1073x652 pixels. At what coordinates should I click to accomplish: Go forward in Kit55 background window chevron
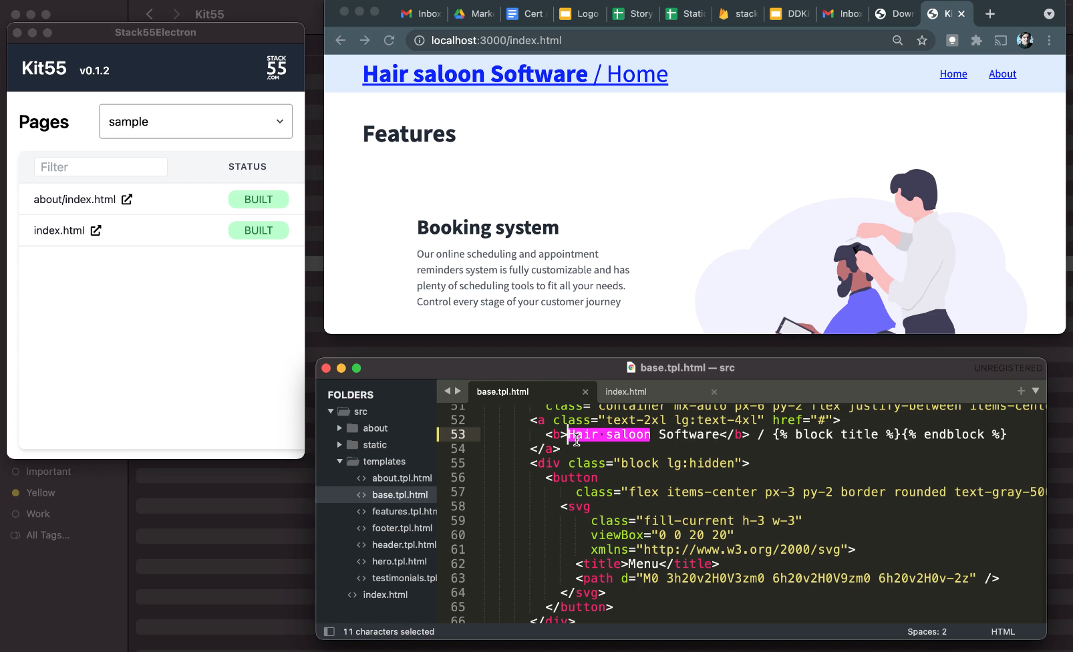click(176, 14)
